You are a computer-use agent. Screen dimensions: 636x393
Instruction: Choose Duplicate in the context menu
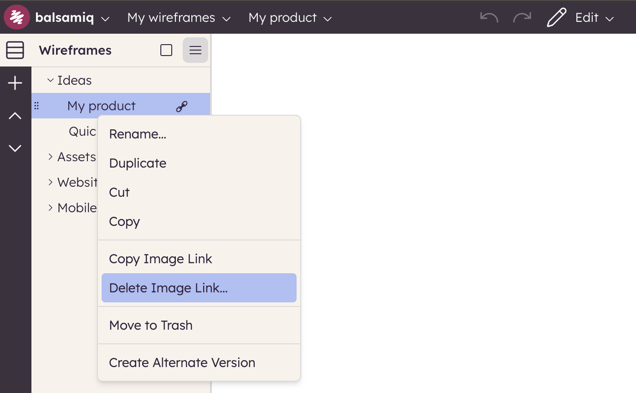coord(138,163)
